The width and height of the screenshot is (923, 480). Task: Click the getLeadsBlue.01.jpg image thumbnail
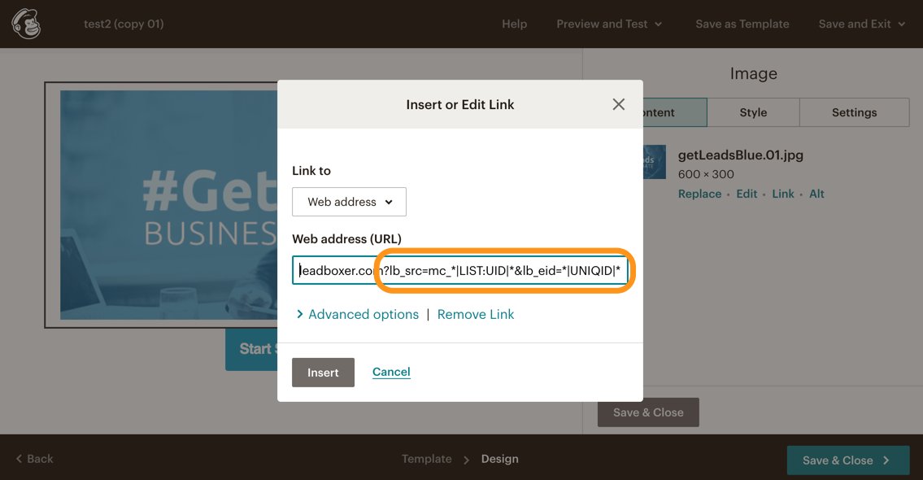655,162
